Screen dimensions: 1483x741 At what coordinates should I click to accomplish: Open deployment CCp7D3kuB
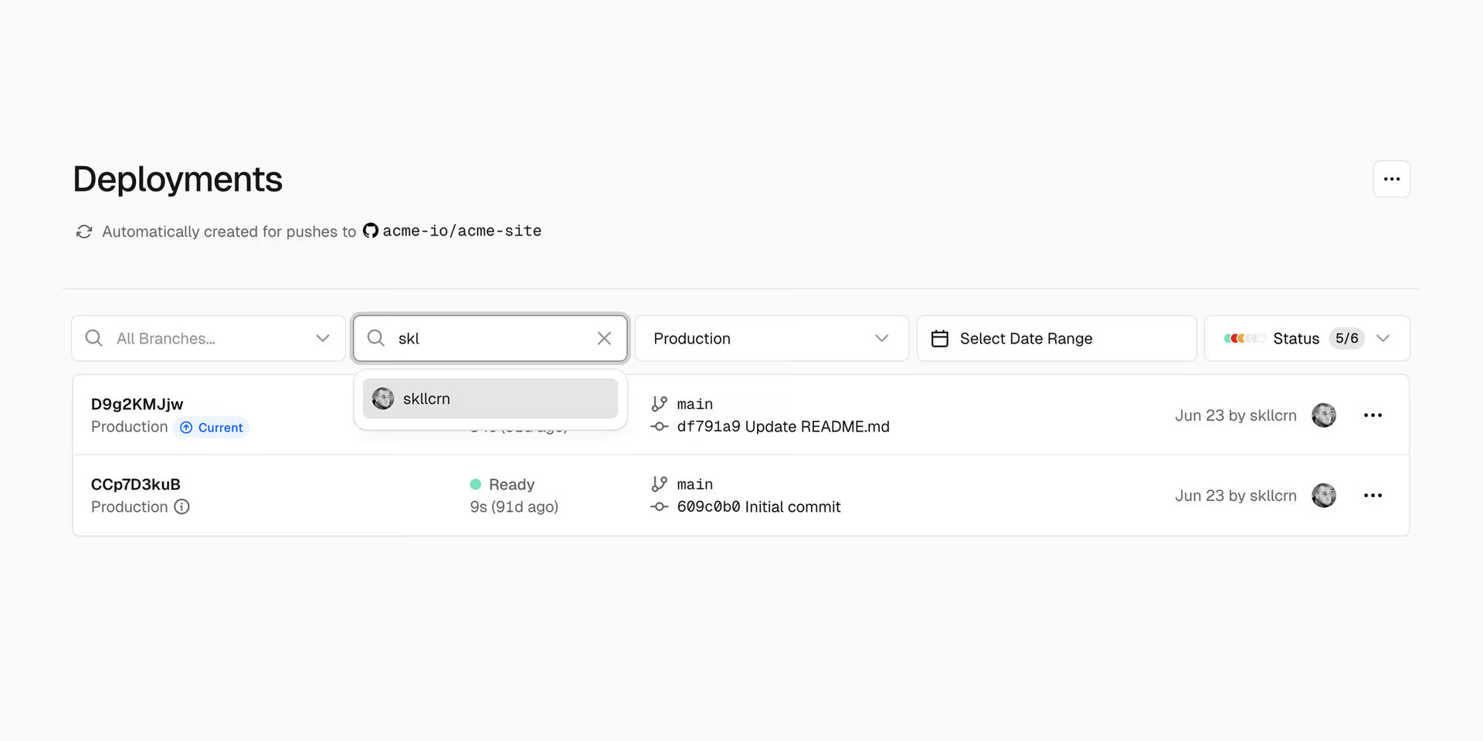135,484
